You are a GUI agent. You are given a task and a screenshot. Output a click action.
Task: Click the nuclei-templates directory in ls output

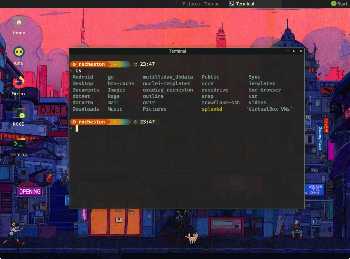(166, 83)
